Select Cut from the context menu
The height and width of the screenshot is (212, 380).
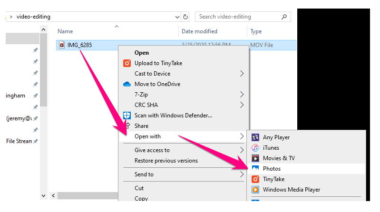click(139, 188)
